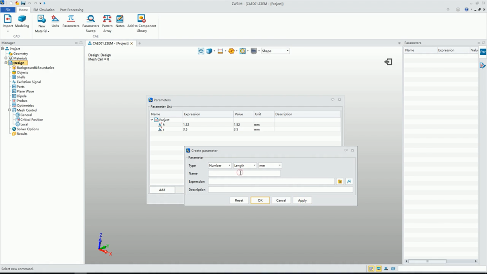Click the first highlighted status bar icon

pyautogui.click(x=371, y=269)
